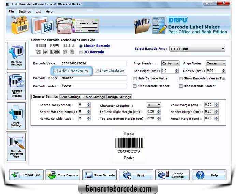The height and width of the screenshot is (194, 236).
Task: Enable Show Barcode Value in Top
Action: coord(181,78)
